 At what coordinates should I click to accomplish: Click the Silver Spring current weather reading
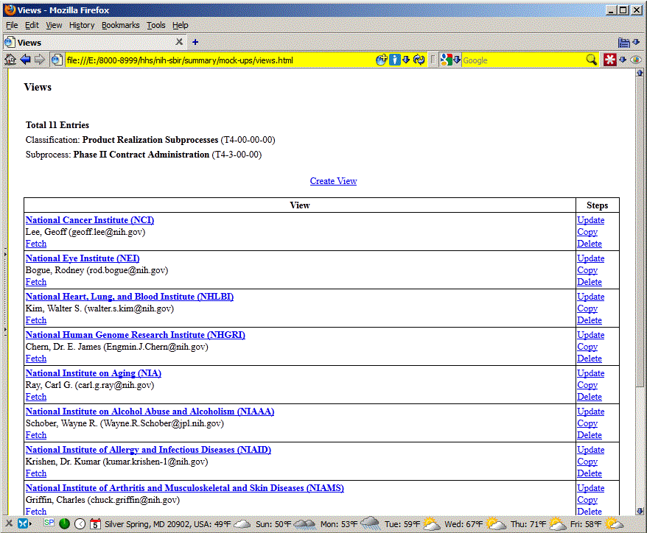(178, 524)
